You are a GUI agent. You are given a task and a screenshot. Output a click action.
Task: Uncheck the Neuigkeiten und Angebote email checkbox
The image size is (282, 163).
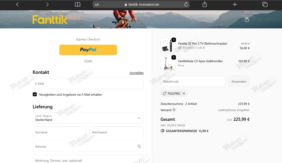click(35, 95)
